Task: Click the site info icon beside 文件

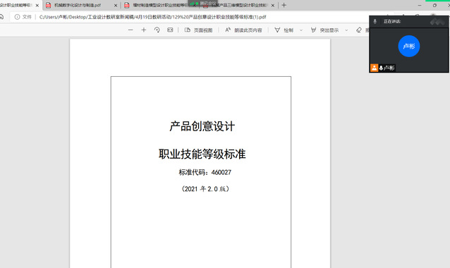Action: (17, 17)
